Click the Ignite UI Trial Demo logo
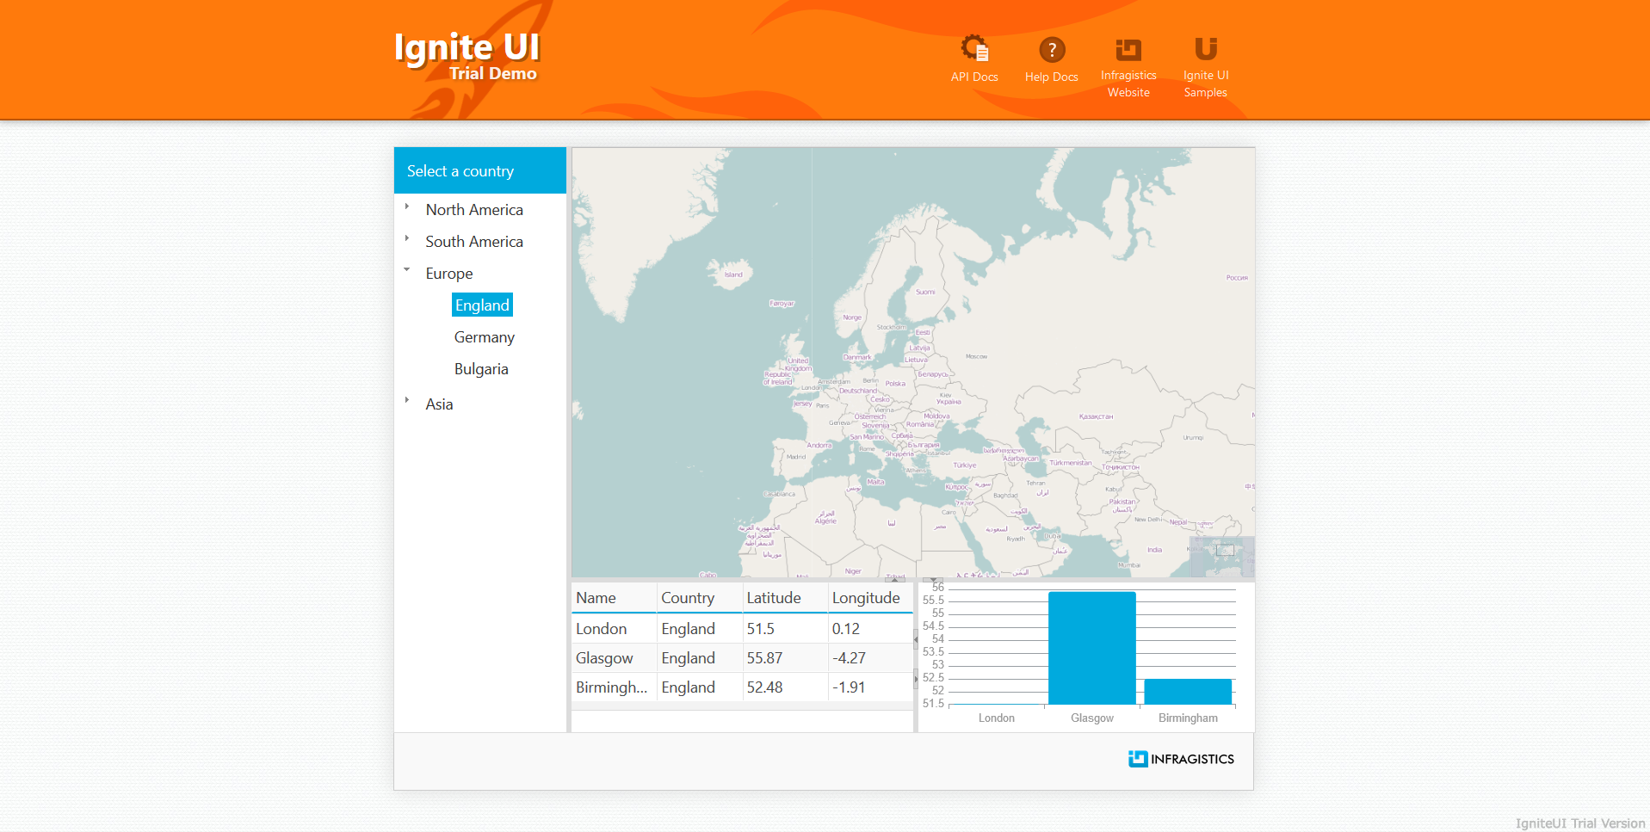The height and width of the screenshot is (832, 1650). click(467, 57)
